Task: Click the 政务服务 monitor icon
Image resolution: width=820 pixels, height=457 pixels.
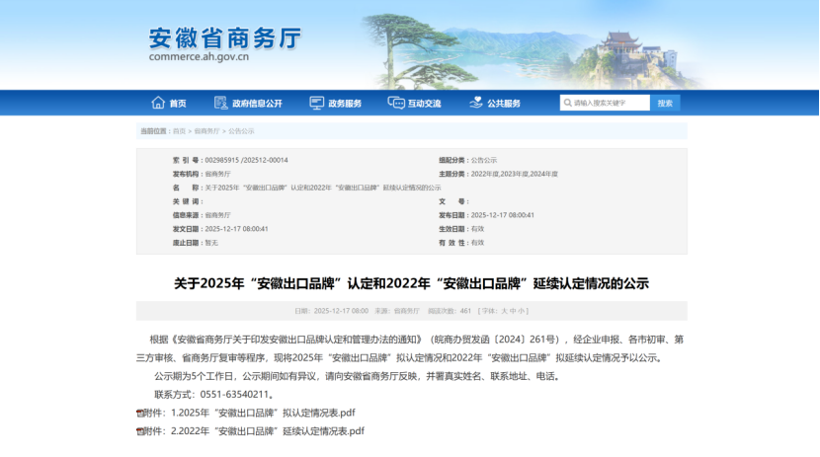Action: [x=316, y=103]
